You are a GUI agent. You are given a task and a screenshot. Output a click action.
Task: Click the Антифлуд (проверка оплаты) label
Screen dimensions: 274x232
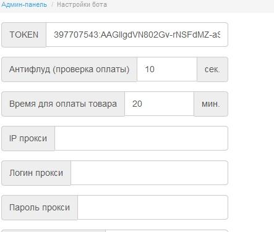click(x=69, y=69)
